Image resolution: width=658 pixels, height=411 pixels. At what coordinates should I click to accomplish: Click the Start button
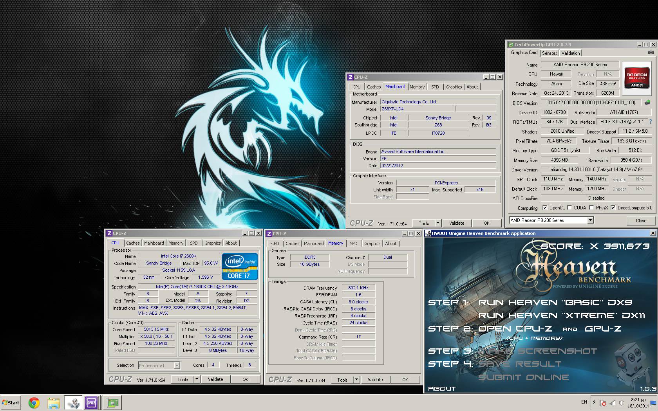point(11,402)
